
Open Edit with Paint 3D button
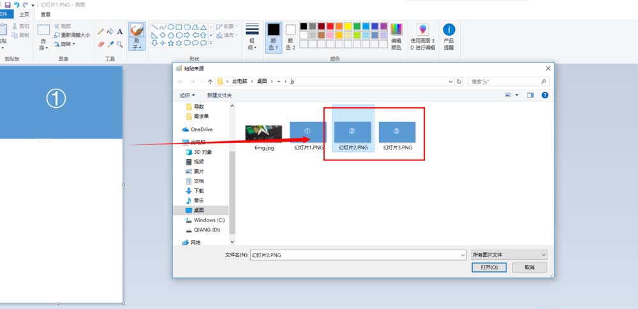click(x=423, y=36)
